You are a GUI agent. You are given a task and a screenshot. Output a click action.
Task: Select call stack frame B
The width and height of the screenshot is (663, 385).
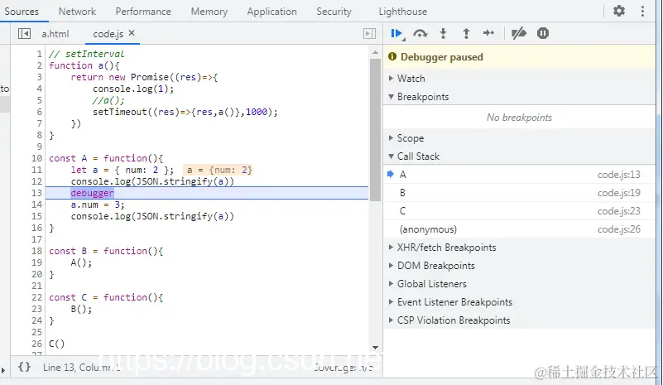[x=519, y=192]
